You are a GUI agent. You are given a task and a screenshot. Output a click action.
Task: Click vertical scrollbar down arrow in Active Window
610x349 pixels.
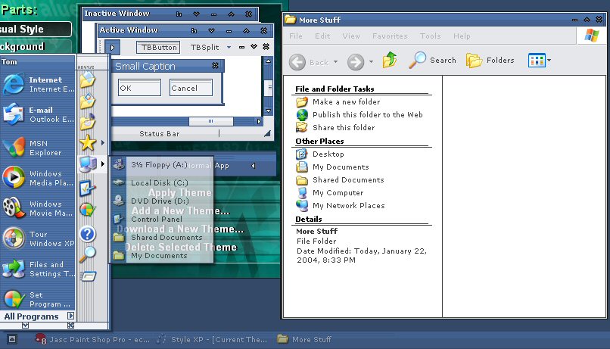coord(268,111)
